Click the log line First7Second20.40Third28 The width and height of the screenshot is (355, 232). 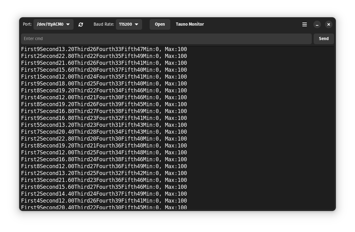point(104,132)
